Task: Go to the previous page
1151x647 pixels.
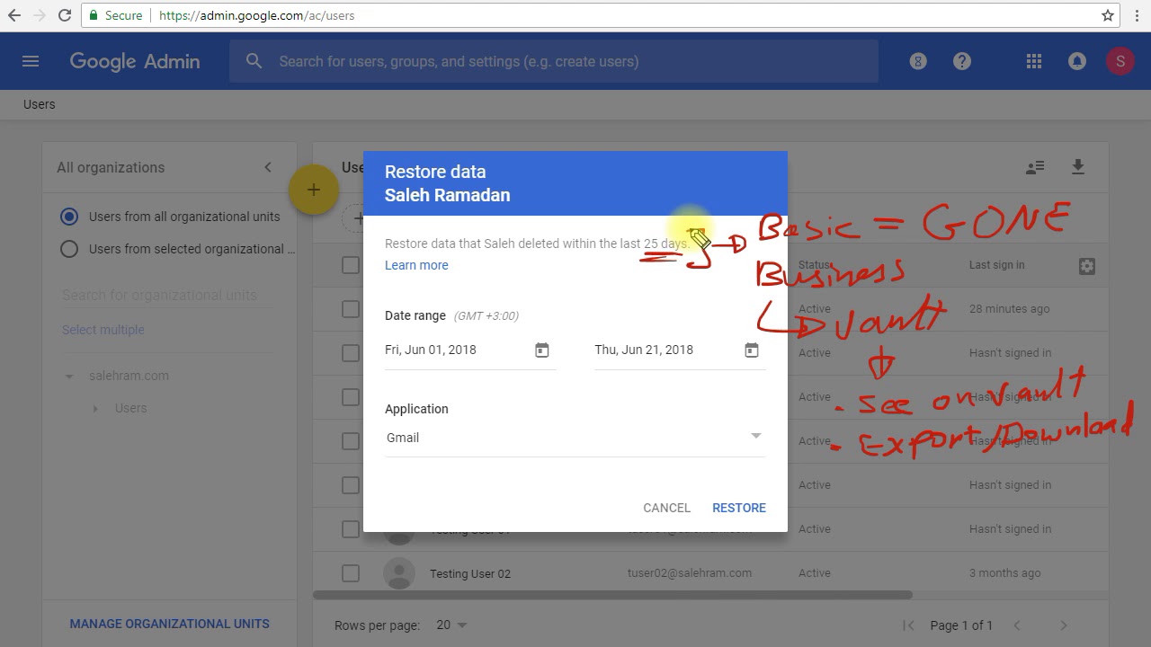Action: (1017, 625)
